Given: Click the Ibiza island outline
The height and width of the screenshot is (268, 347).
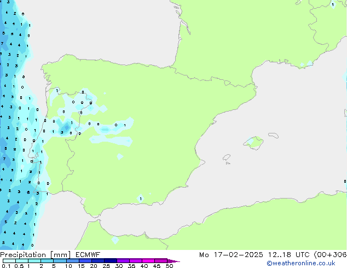Looking at the screenshot, I should coord(227,158).
